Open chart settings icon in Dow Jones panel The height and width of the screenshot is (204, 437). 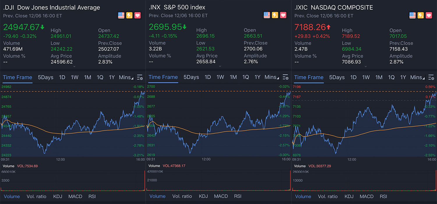(140, 77)
